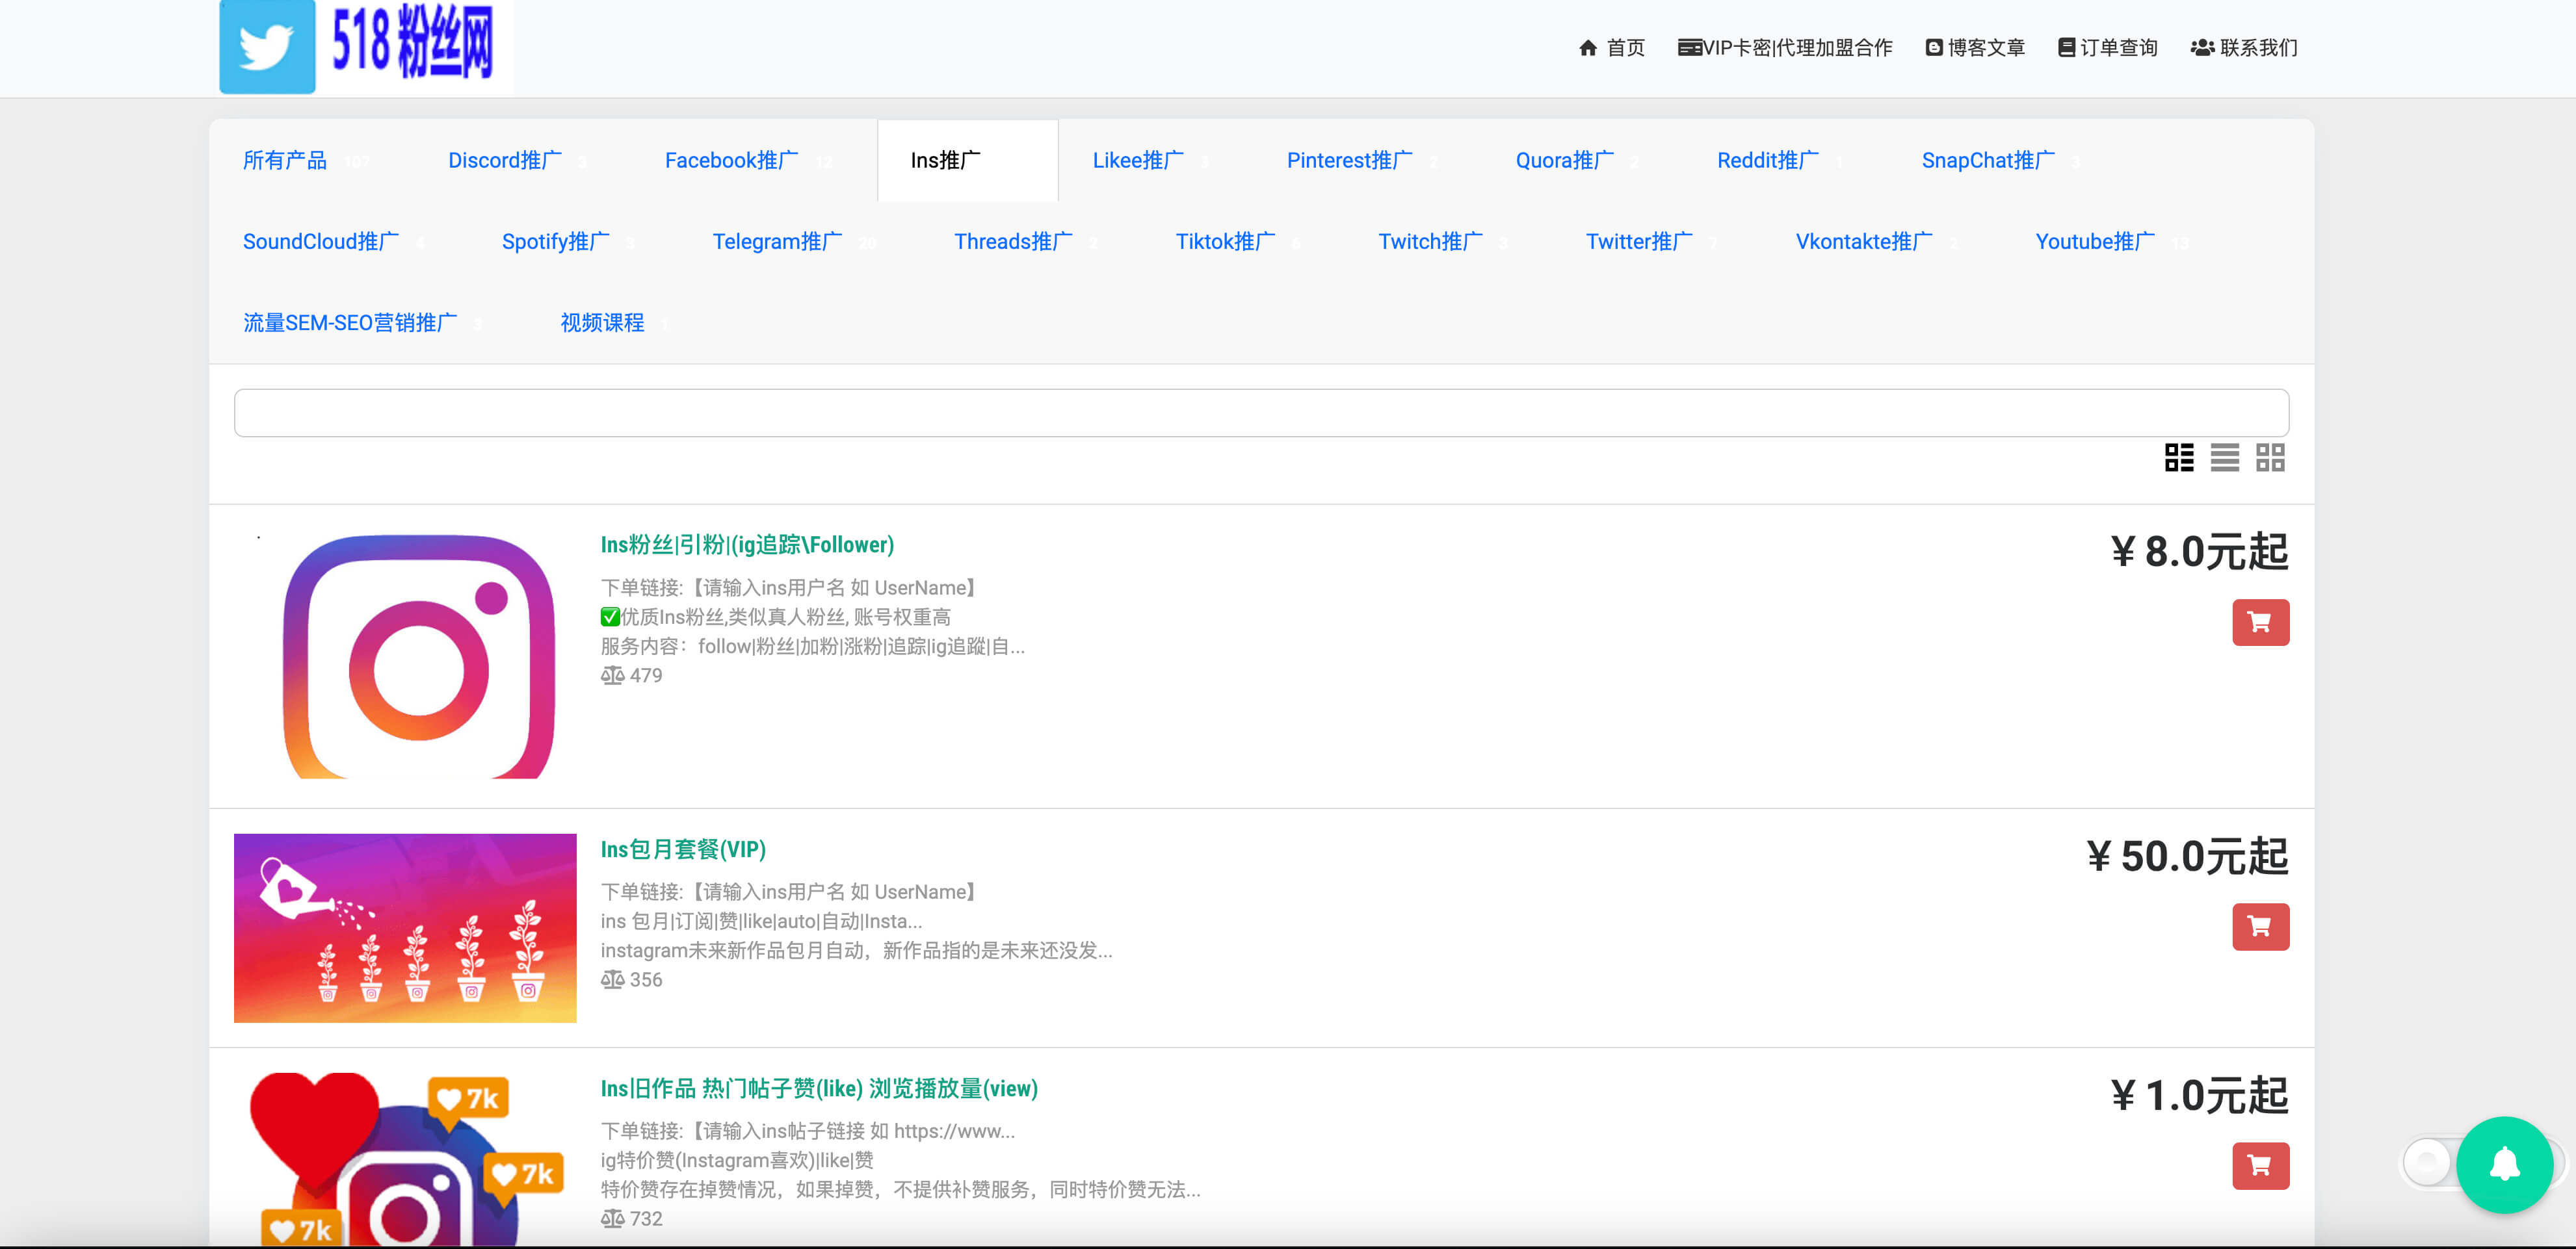Click the product search input field
2576x1249 pixels.
tap(1261, 413)
